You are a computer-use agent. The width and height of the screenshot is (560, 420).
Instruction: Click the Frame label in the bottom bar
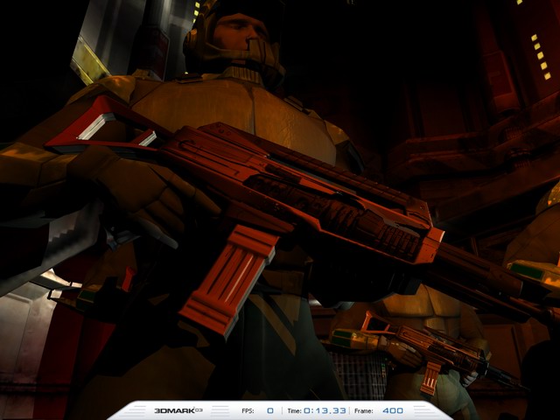pos(365,410)
